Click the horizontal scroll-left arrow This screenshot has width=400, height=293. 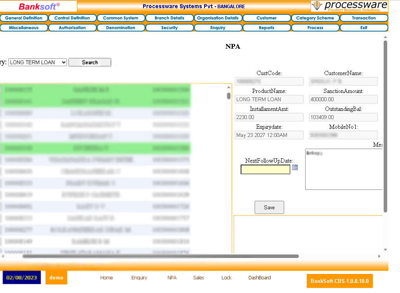coord(3,256)
